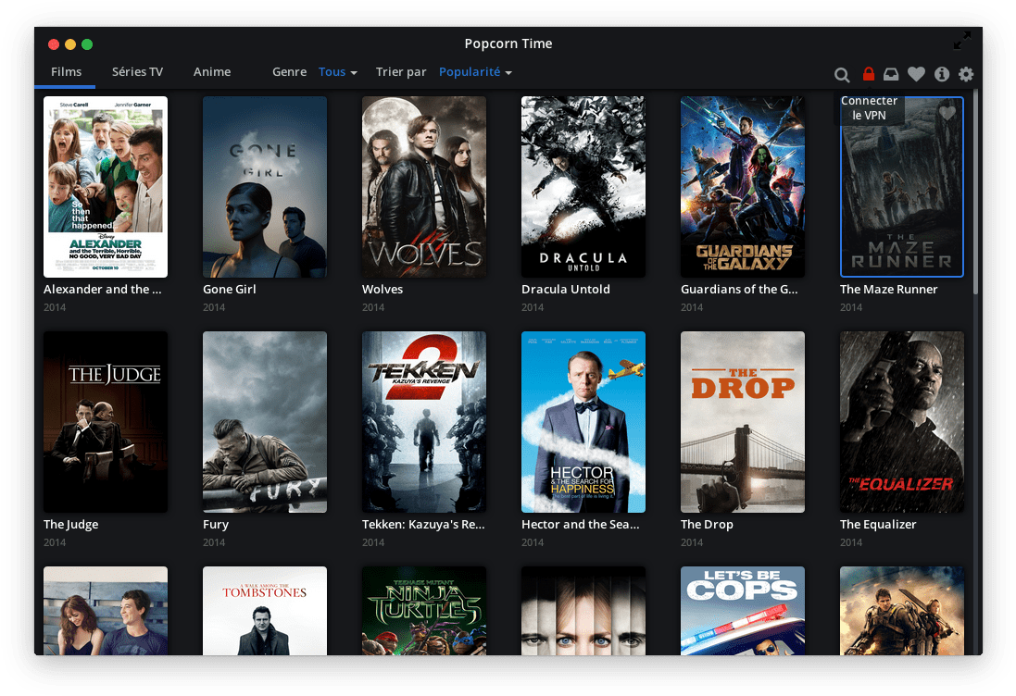Open the Gone Girl movie page
Viewport: 1016px width, 696px height.
(x=265, y=187)
